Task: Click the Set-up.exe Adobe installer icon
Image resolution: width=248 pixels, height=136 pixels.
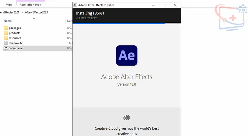Action: tap(6, 48)
